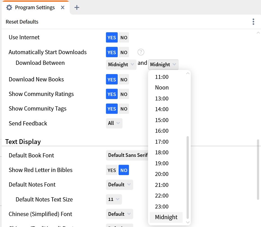Set Download New Books to YES
This screenshot has width=261, height=227.
(x=112, y=79)
